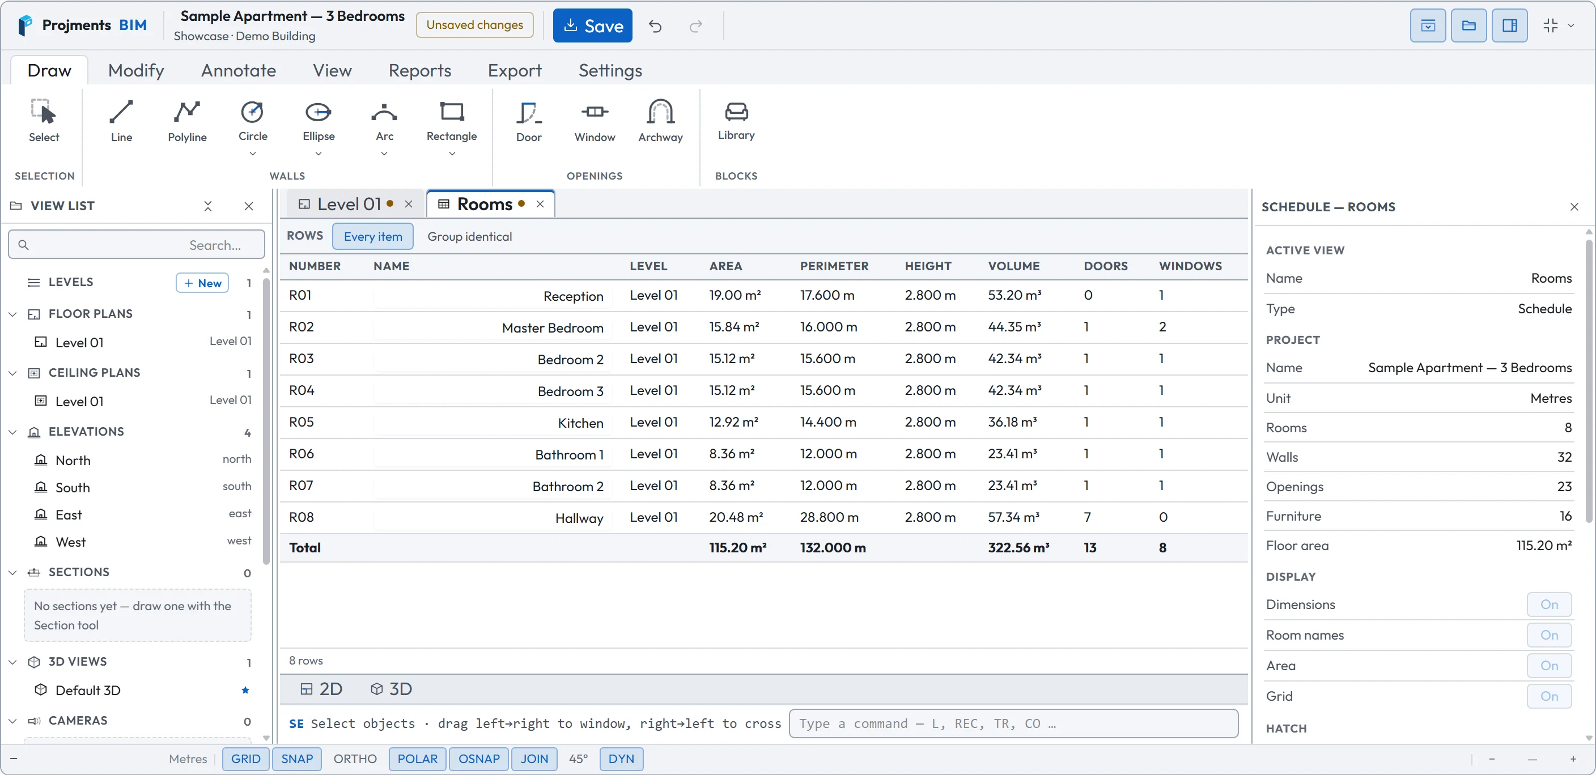Viewport: 1596px width, 775px height.
Task: Switch to the Modify ribbon tab
Action: (135, 70)
